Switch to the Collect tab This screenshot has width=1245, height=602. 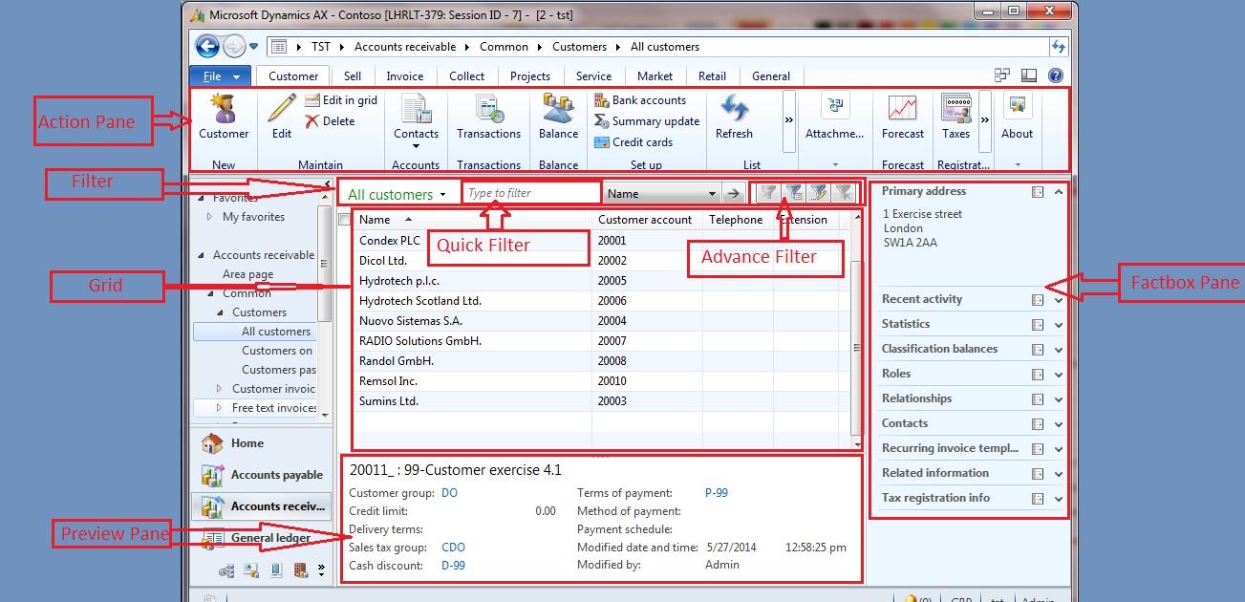pos(467,76)
